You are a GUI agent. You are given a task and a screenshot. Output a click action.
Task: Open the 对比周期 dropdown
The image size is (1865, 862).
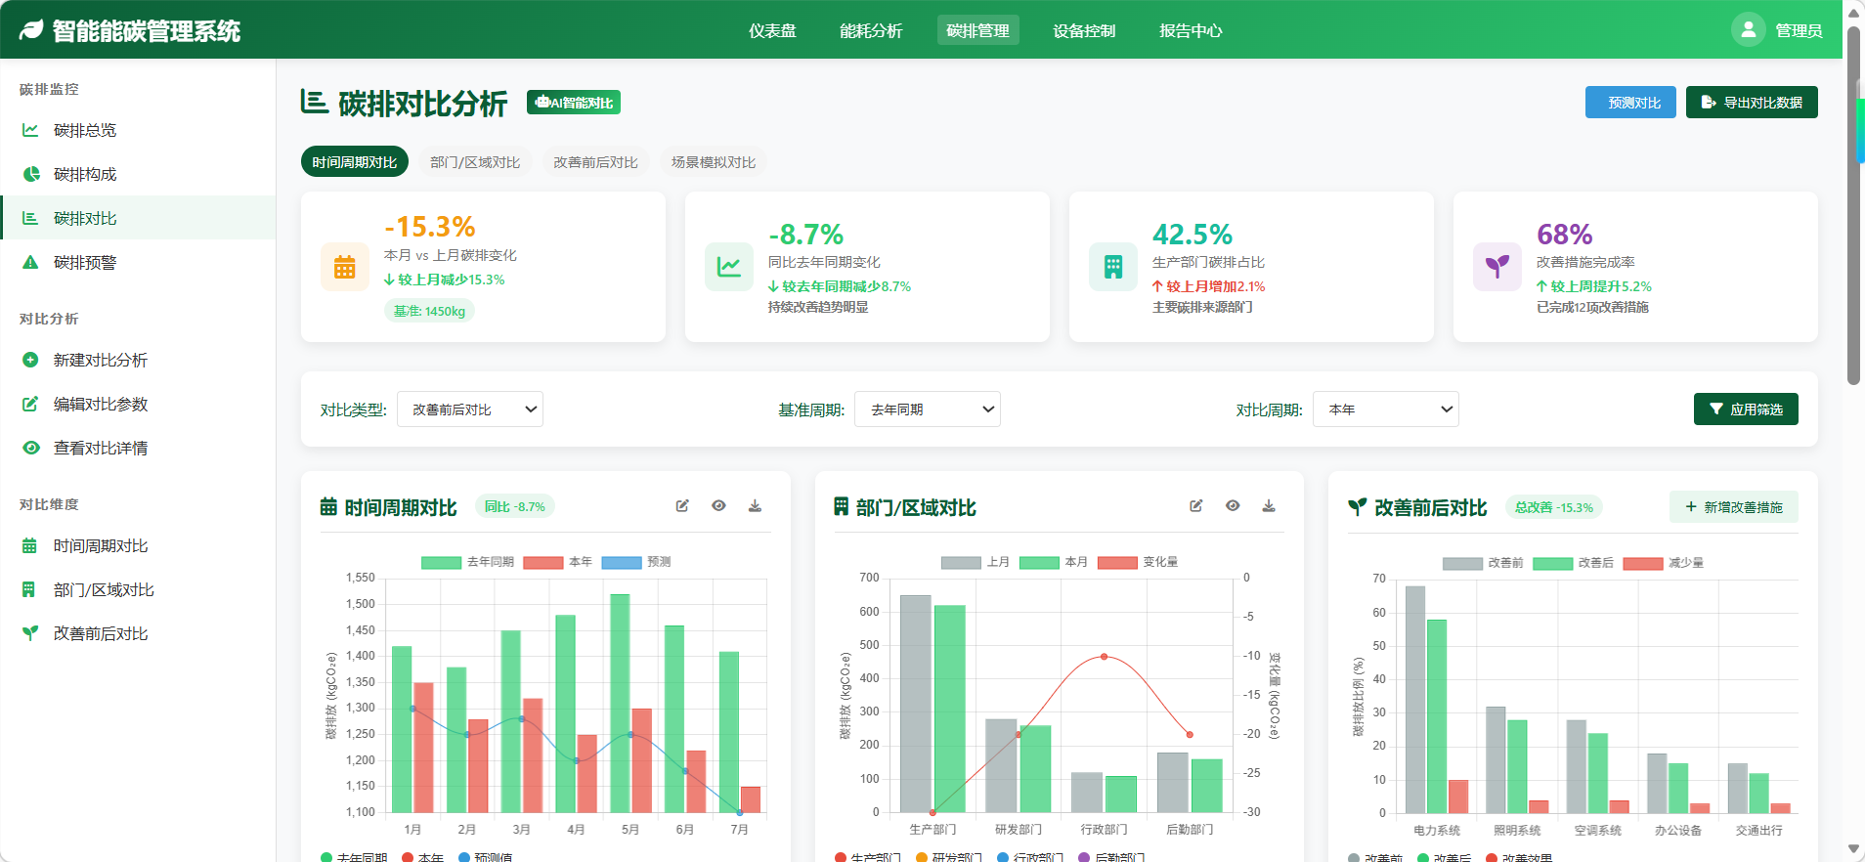click(1385, 409)
